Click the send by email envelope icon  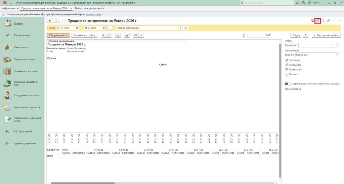[x=136, y=35]
